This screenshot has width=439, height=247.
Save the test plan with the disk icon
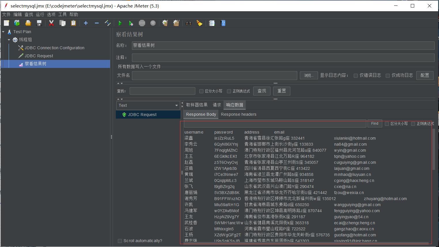click(39, 23)
